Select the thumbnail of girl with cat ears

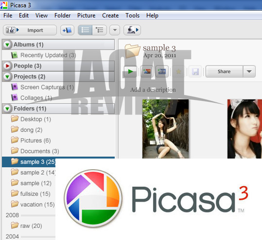point(245,129)
